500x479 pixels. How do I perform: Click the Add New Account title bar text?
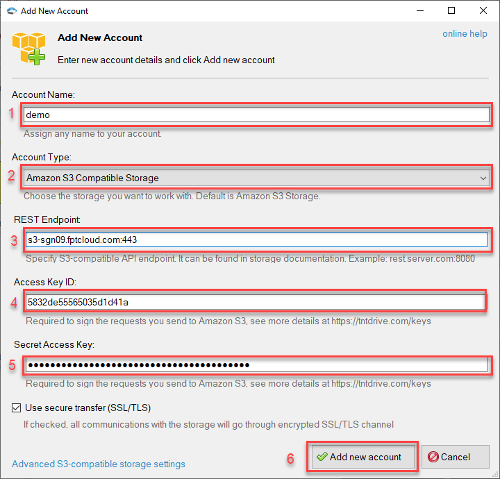[x=55, y=11]
